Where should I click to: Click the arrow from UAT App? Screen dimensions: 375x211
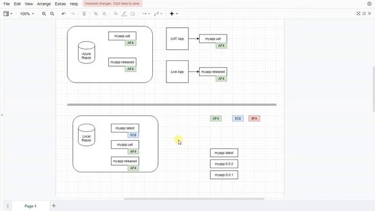pyautogui.click(x=194, y=39)
